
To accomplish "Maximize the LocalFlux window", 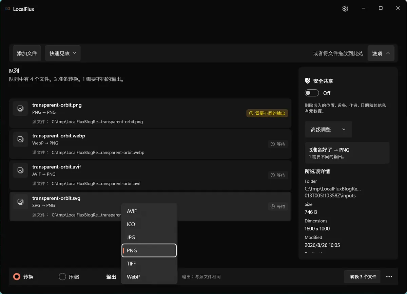I will click(381, 8).
